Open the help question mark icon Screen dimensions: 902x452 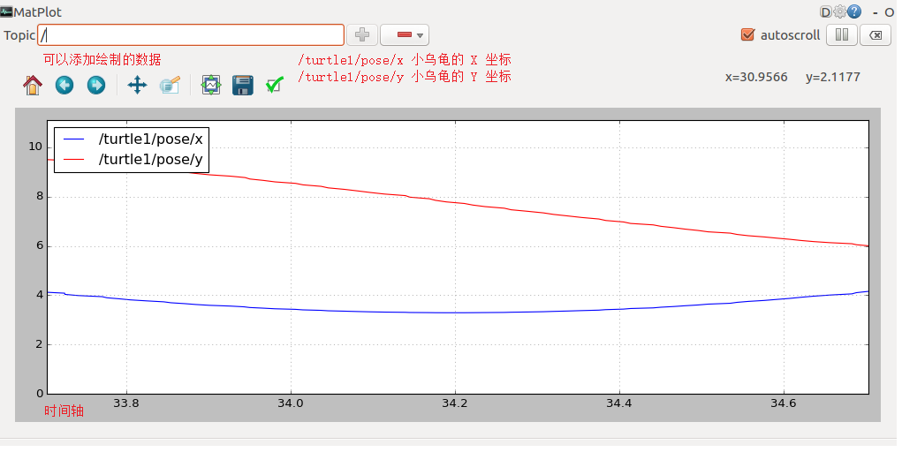(855, 11)
